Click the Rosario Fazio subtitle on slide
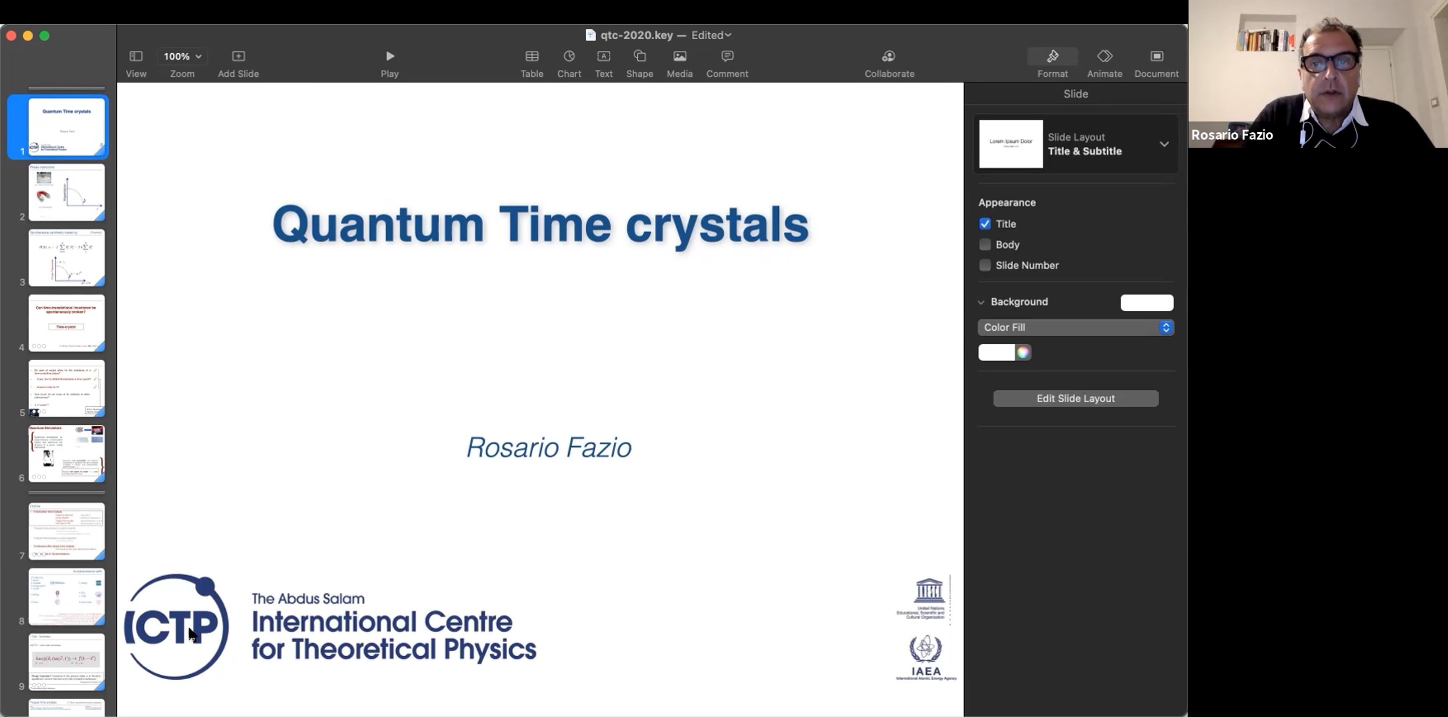Viewport: 1448px width, 717px height. point(549,448)
